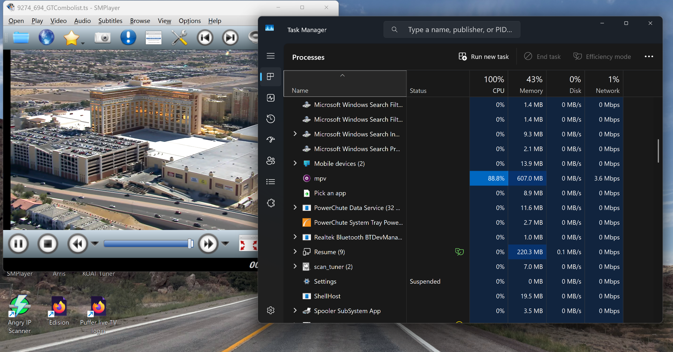
Task: Toggle the Task Manager hamburger navigation menu
Action: pos(271,56)
